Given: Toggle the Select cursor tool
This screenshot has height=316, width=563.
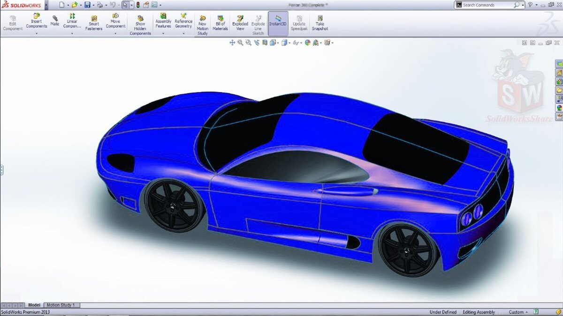Looking at the screenshot, I should point(125,5).
